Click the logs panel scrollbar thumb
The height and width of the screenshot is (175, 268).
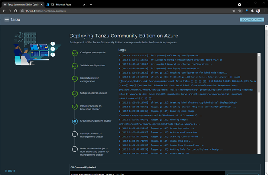click(x=259, y=74)
